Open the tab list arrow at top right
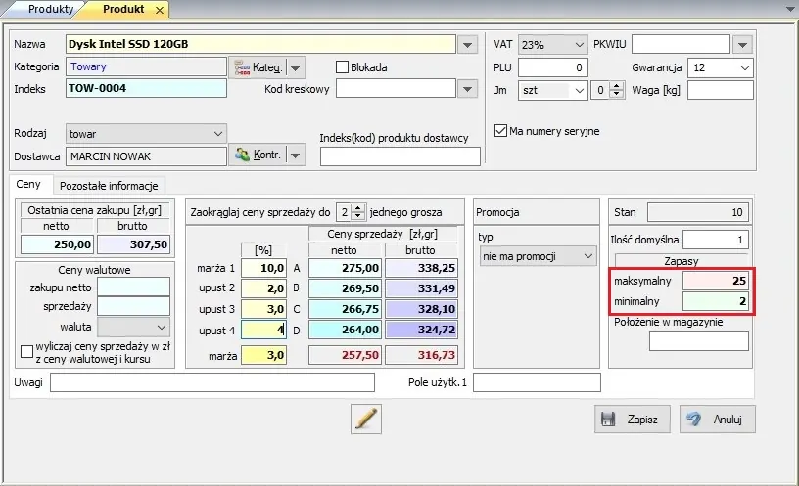Image resolution: width=799 pixels, height=486 pixels. 790,10
